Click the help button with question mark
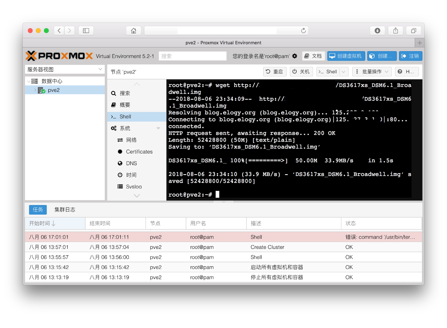The image size is (447, 328). (407, 72)
